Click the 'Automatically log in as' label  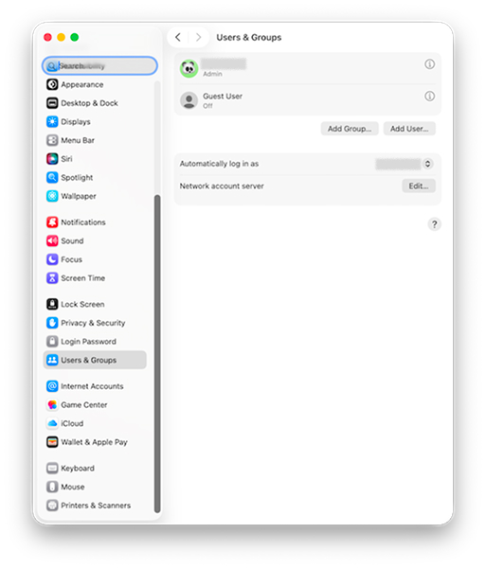point(219,164)
